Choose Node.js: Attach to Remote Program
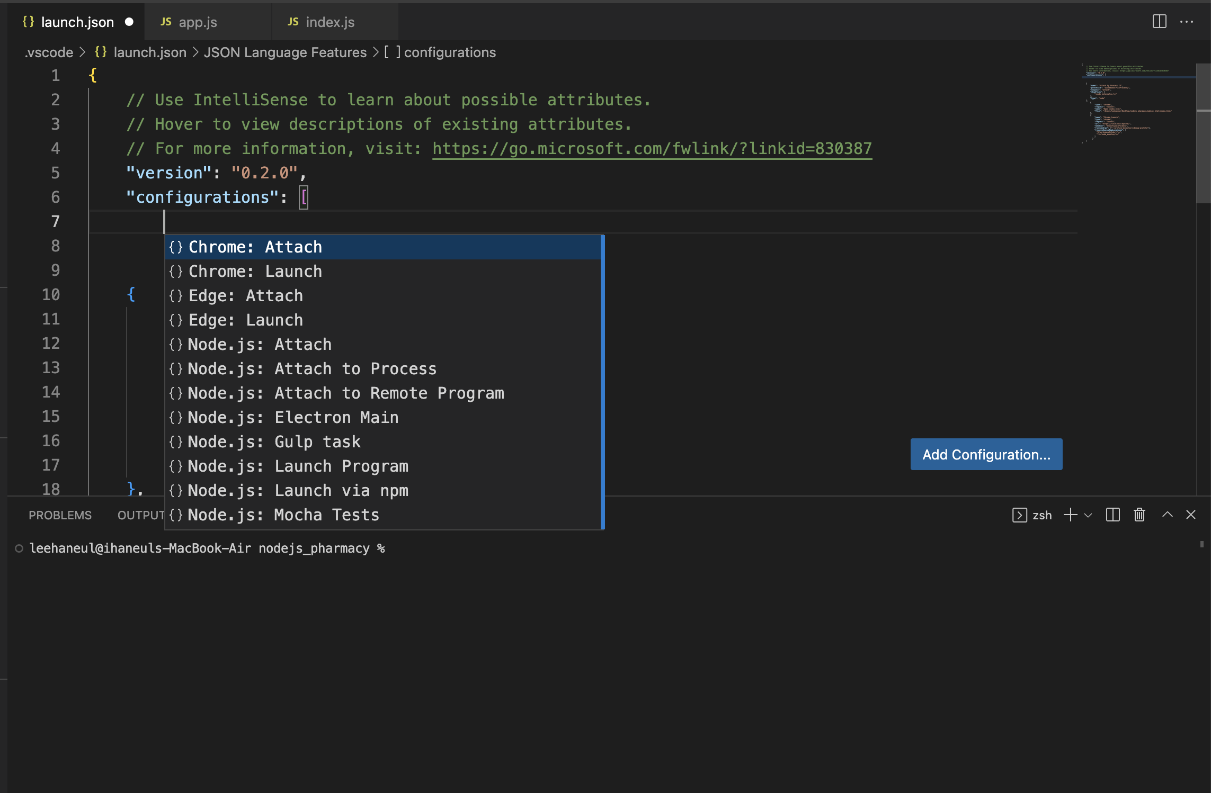This screenshot has height=793, width=1211. click(383, 393)
